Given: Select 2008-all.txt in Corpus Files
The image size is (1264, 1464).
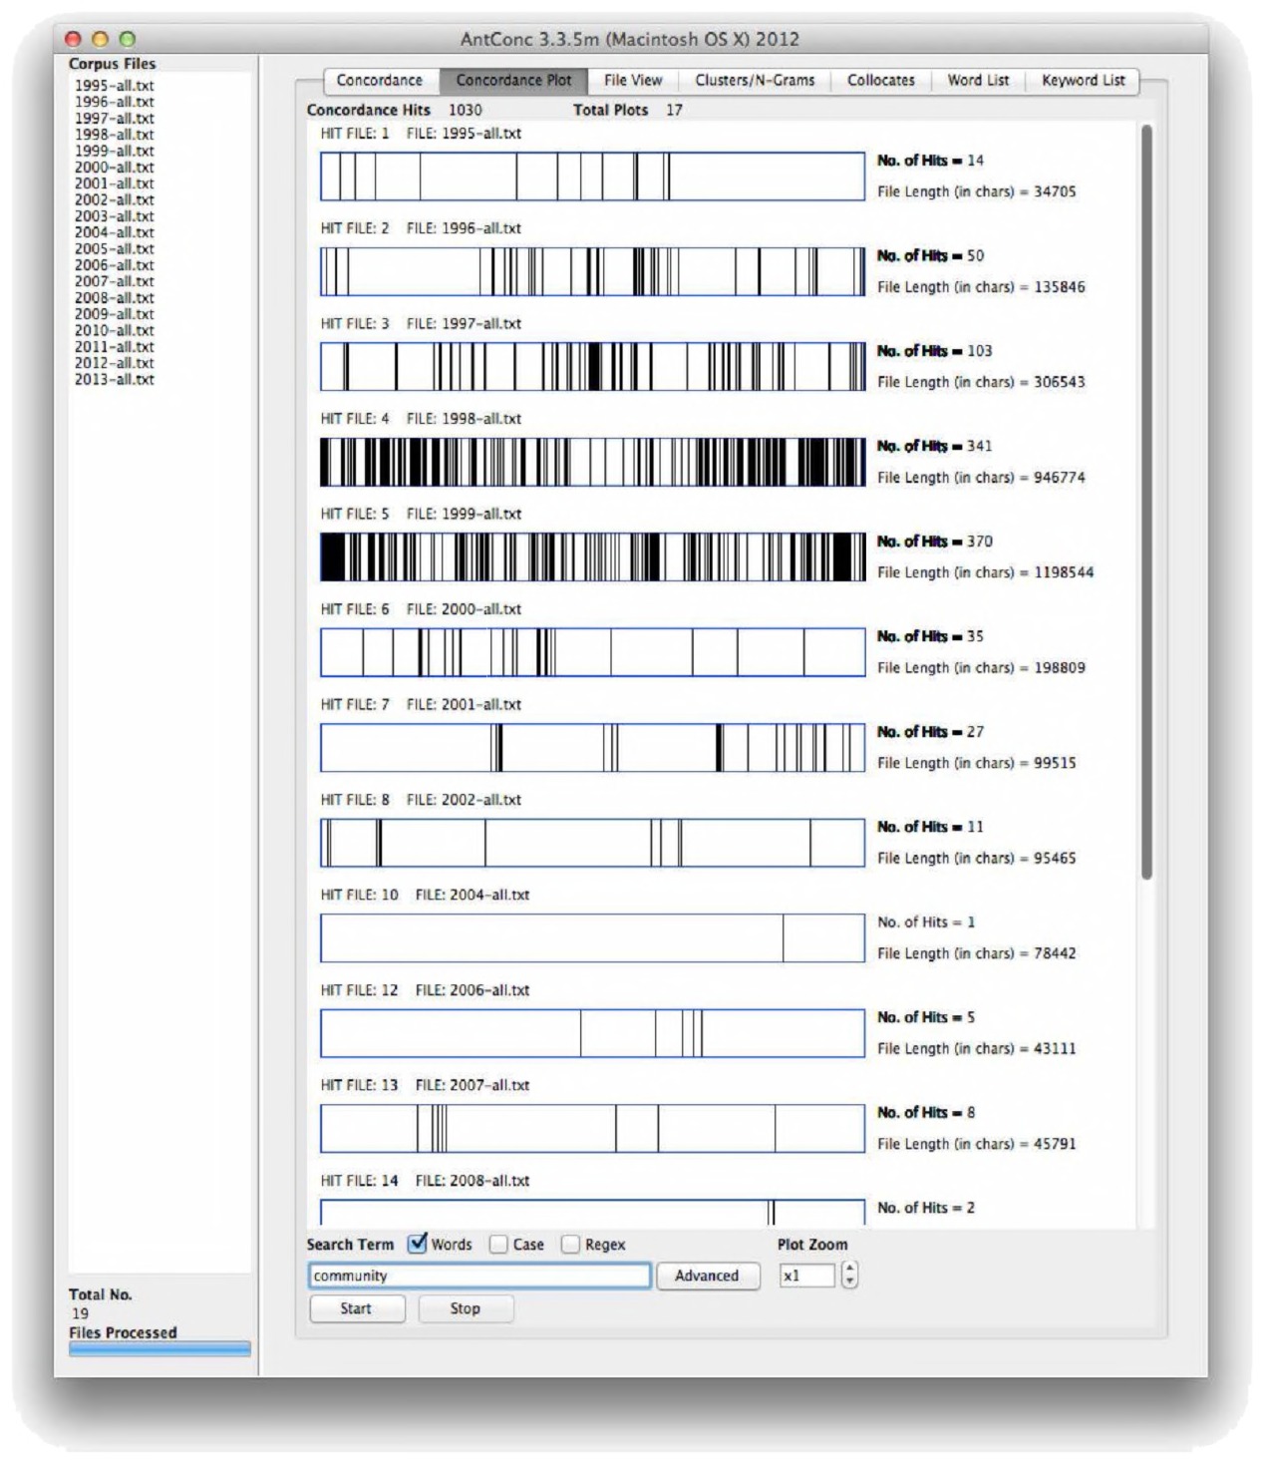Looking at the screenshot, I should (115, 297).
